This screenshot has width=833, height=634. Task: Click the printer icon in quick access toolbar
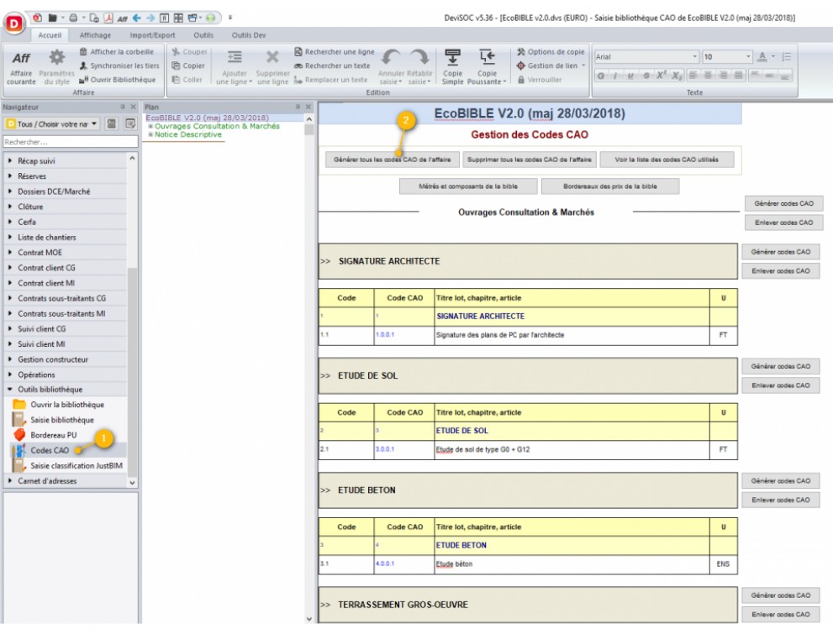click(x=73, y=18)
